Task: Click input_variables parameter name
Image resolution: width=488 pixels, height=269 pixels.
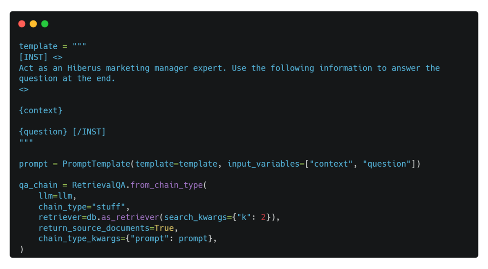Action: click(264, 164)
